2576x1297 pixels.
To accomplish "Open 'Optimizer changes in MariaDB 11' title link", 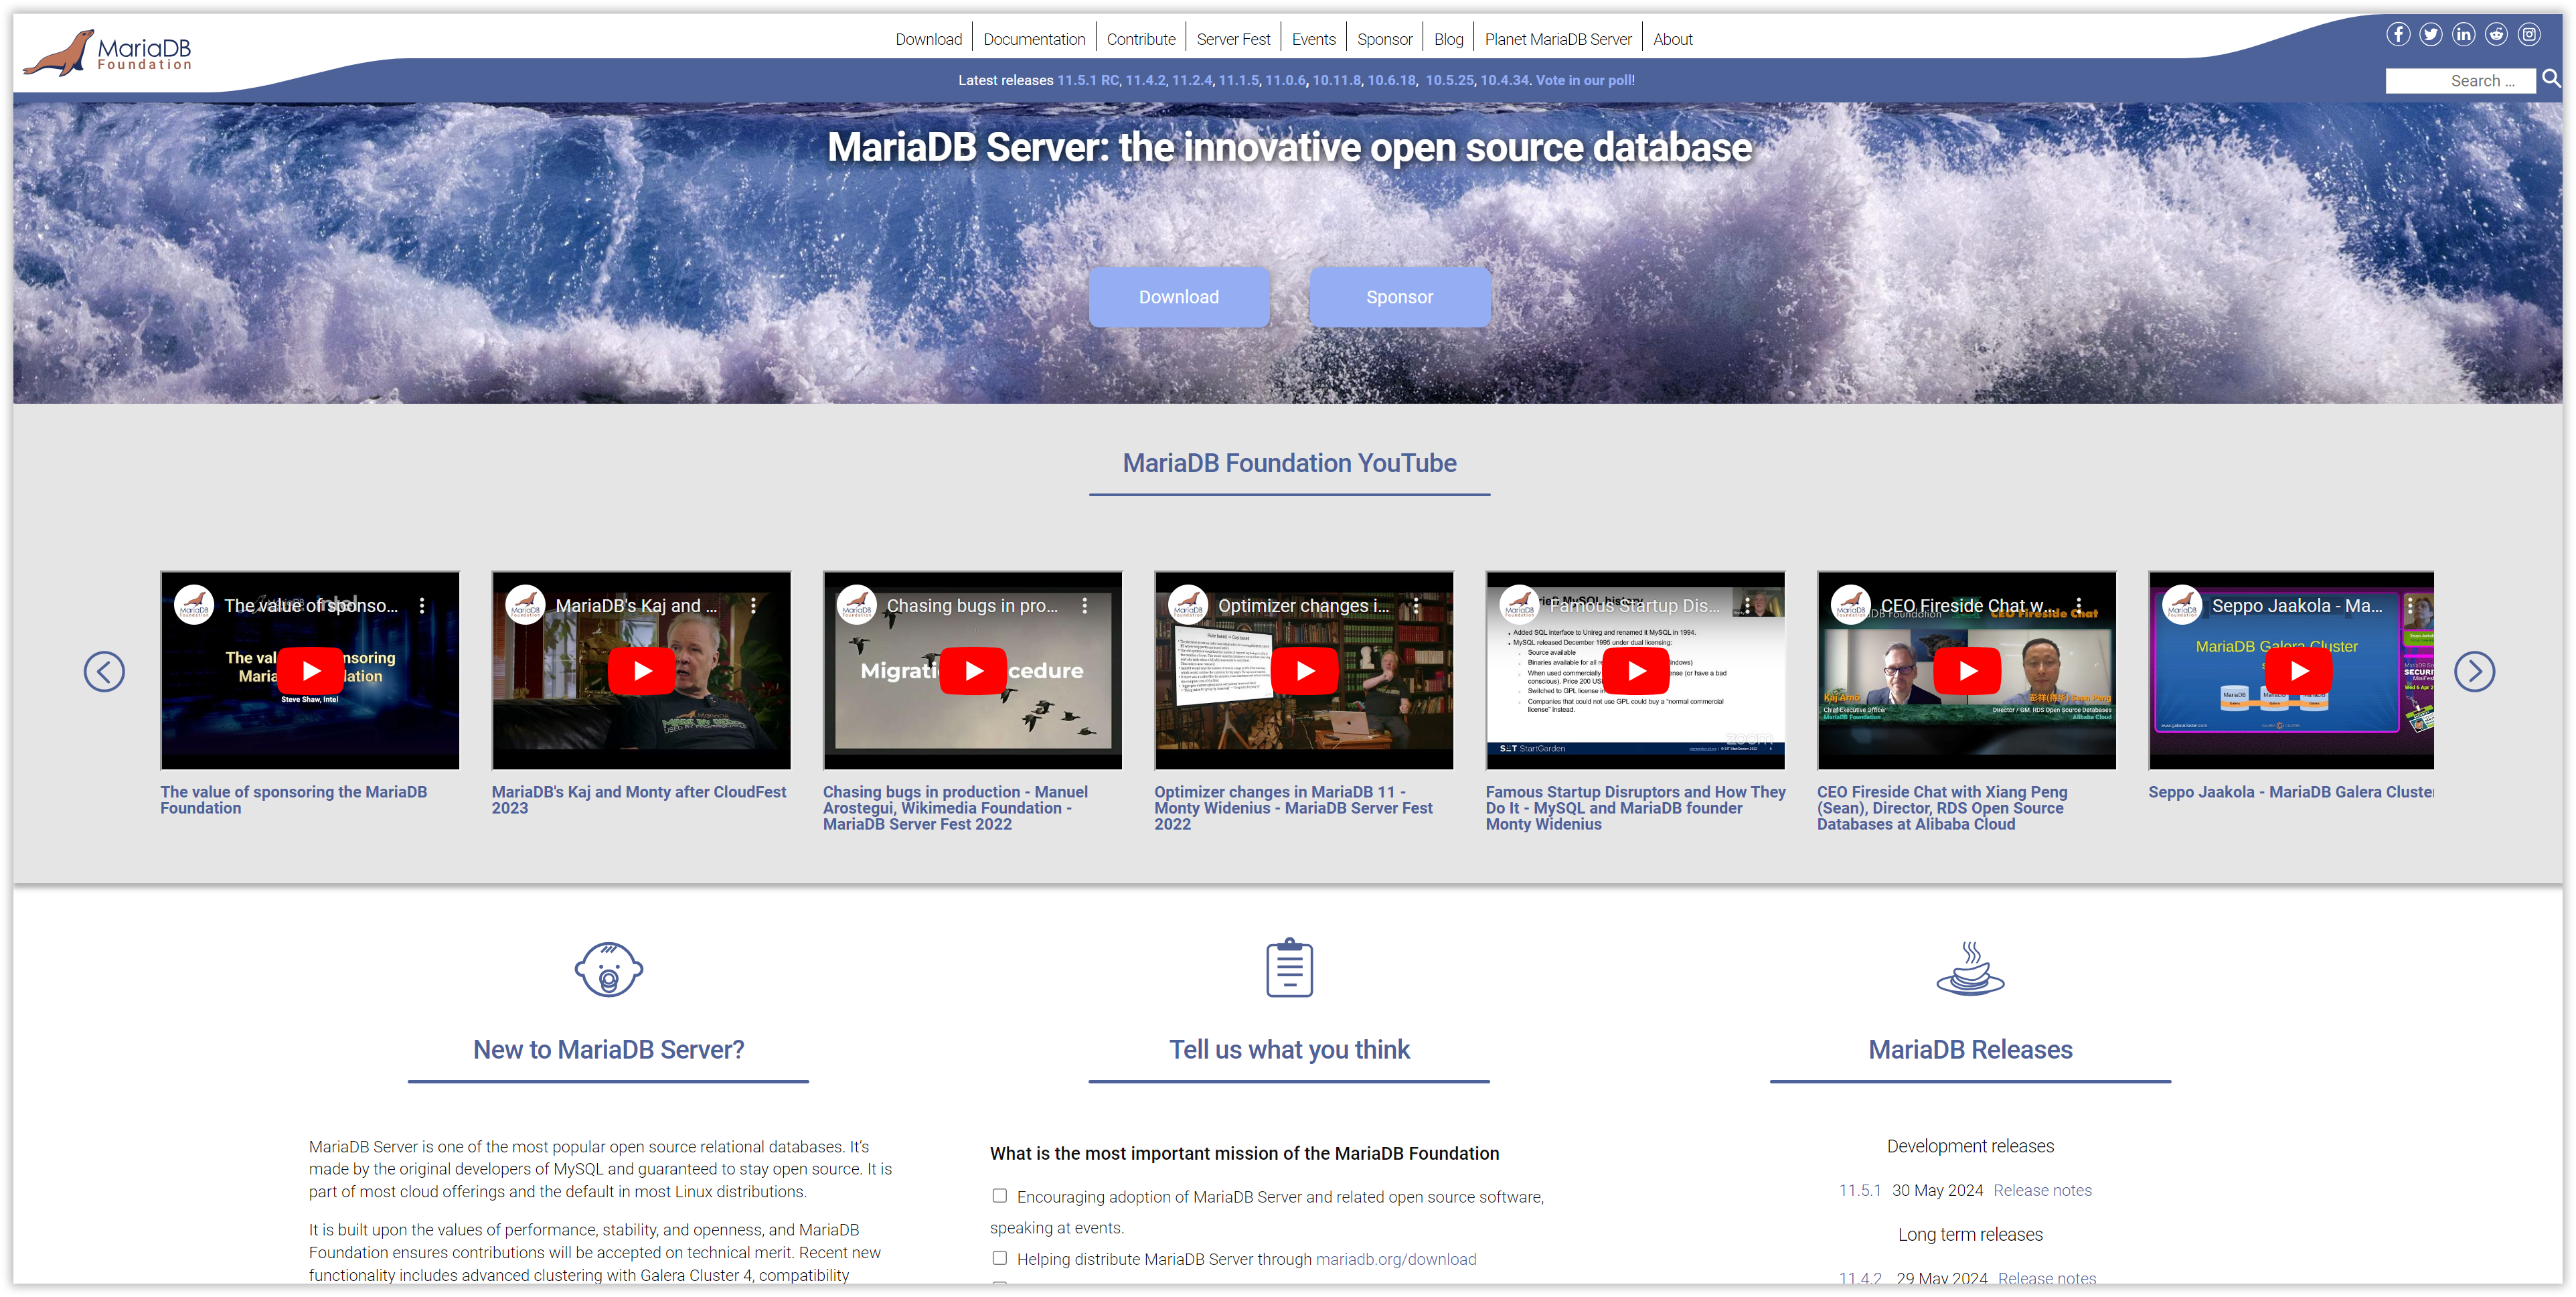I will click(x=1294, y=808).
